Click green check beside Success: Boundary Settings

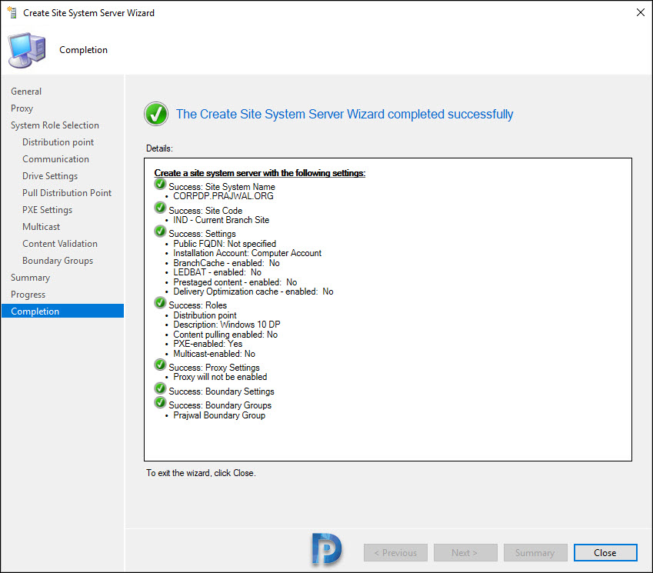(x=160, y=388)
